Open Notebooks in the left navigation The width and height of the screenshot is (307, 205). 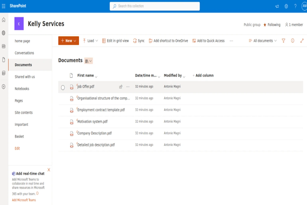point(22,89)
